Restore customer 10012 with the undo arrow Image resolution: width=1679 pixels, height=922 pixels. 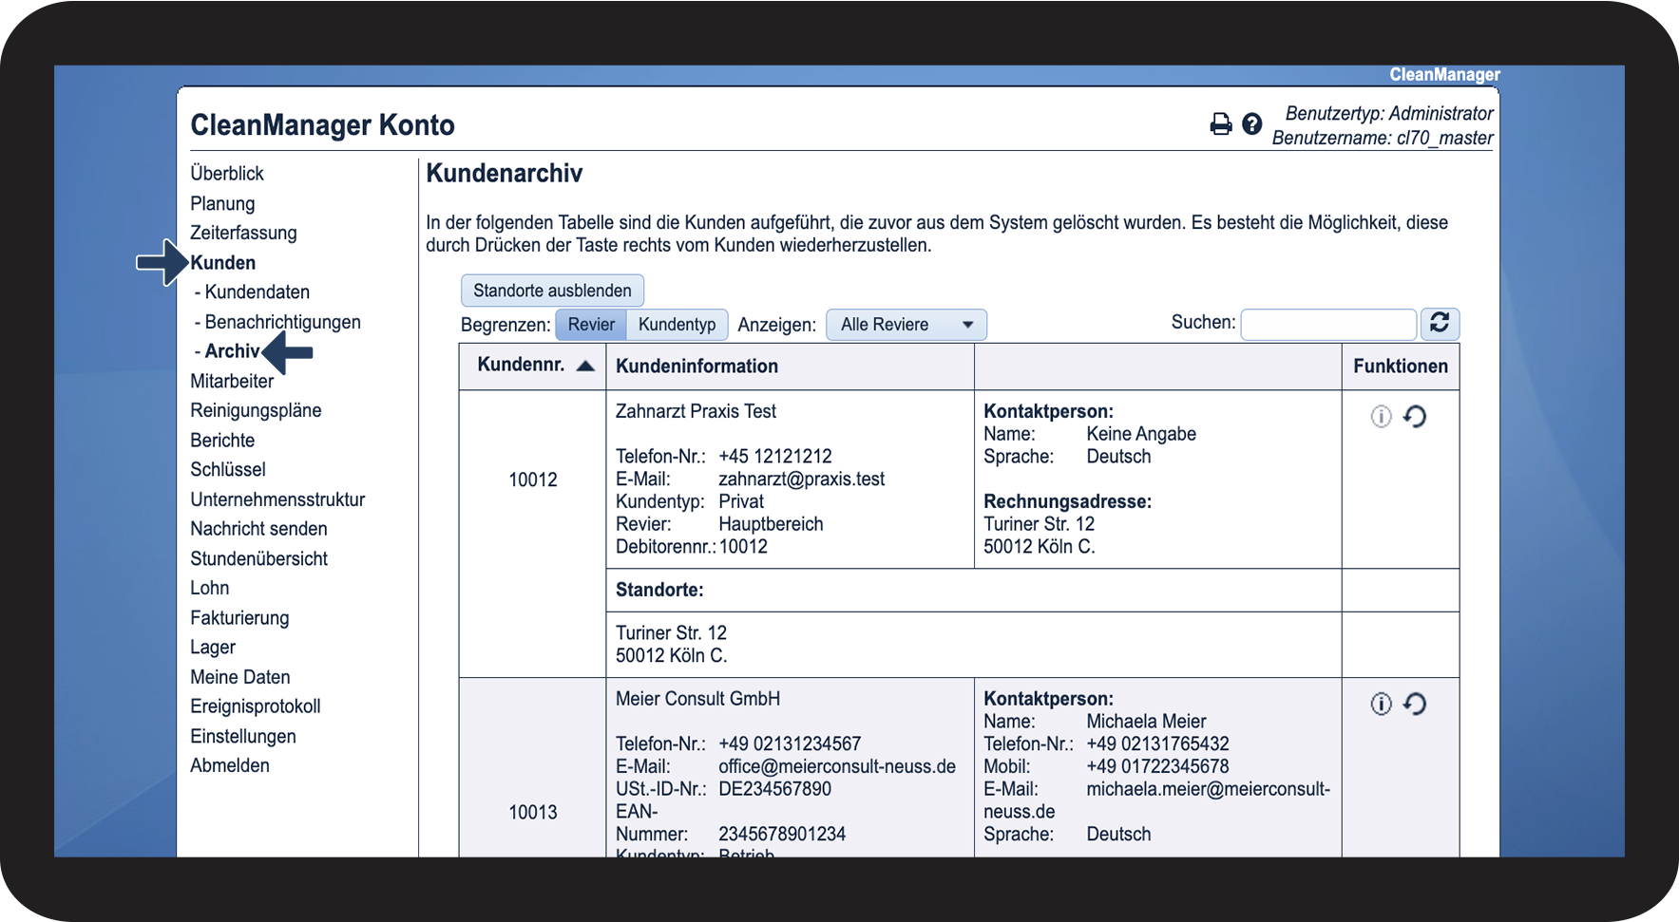click(1415, 417)
